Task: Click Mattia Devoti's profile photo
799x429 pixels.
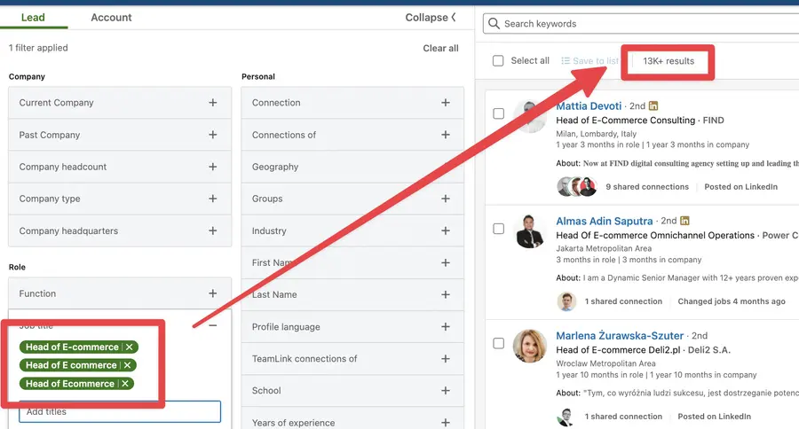Action: 530,116
